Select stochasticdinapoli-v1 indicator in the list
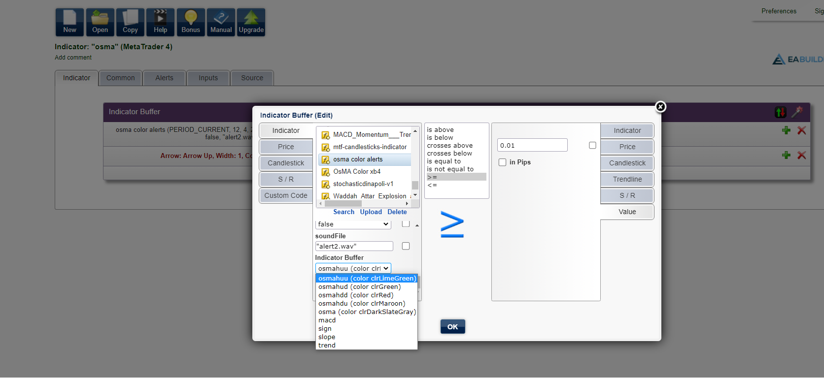The image size is (824, 378). click(x=365, y=184)
